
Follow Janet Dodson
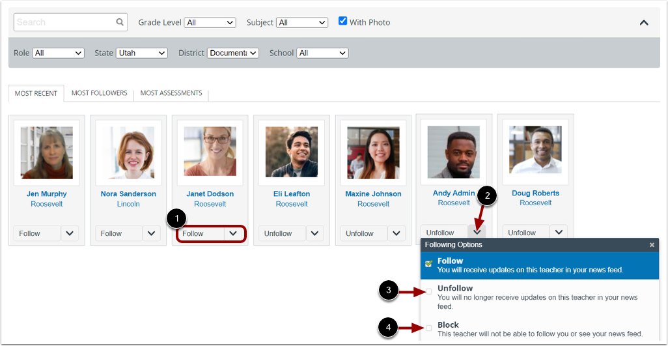pyautogui.click(x=201, y=233)
